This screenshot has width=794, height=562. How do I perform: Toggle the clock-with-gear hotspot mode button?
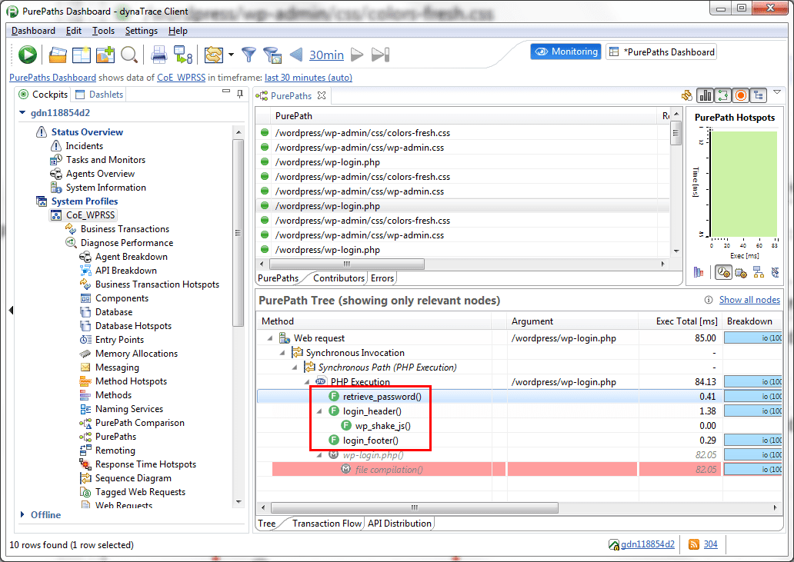click(724, 273)
